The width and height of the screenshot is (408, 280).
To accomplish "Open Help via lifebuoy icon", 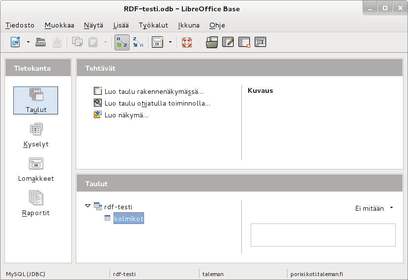I will click(x=187, y=42).
